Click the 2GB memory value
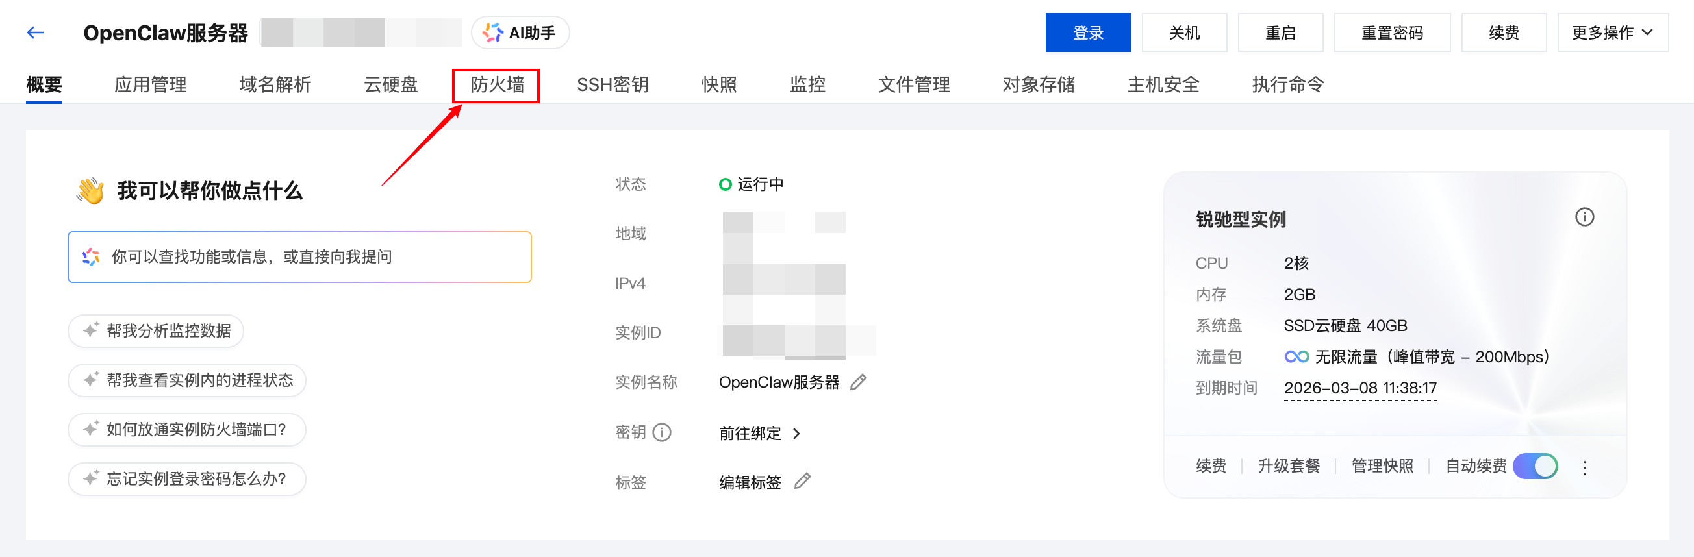 1300,295
